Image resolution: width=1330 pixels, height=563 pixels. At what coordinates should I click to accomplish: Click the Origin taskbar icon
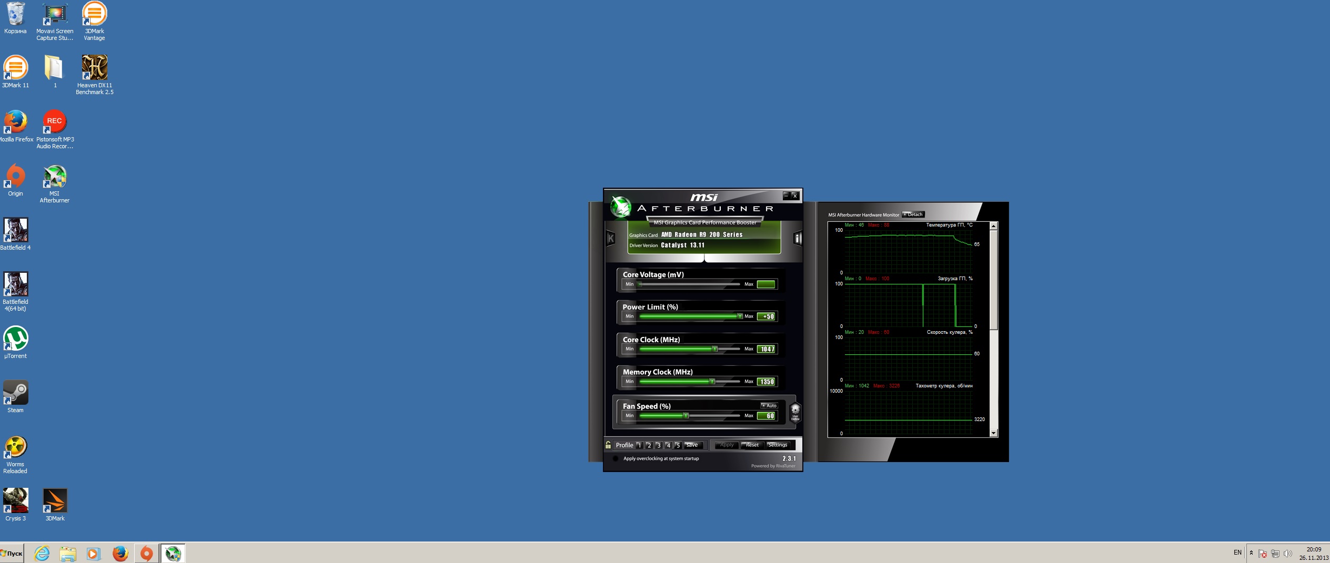point(146,553)
